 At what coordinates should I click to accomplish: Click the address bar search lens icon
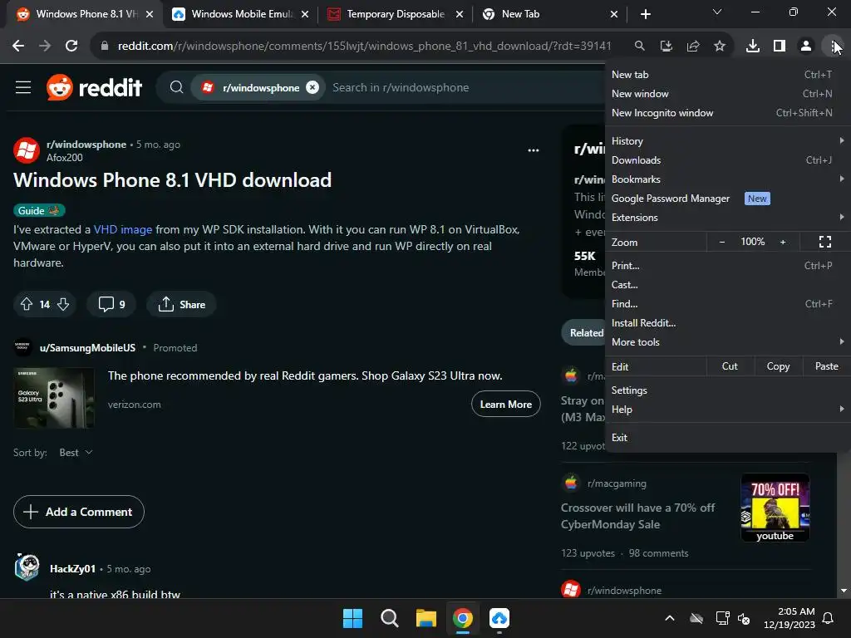point(640,47)
